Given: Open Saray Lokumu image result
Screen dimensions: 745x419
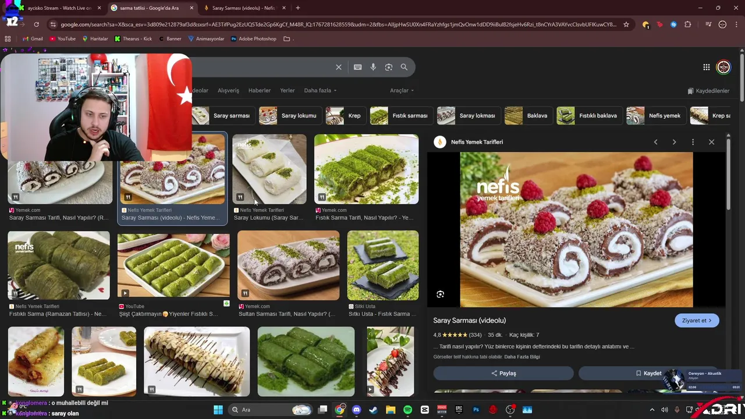Looking at the screenshot, I should (269, 170).
